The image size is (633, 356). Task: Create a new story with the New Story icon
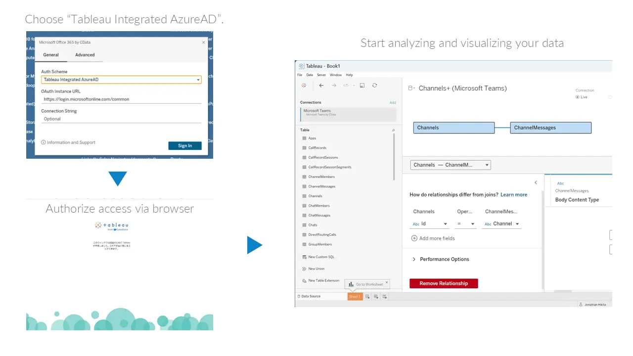(x=385, y=296)
